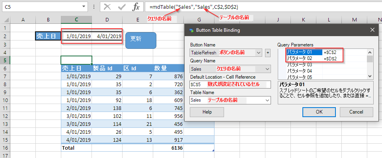Click the Select All corner triangle
Image resolution: width=382 pixels, height=158 pixels.
tap(7, 20)
